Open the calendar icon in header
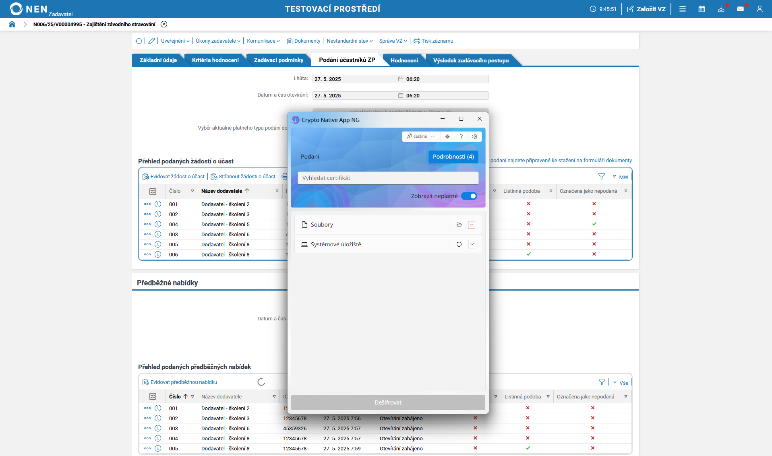Image resolution: width=772 pixels, height=456 pixels. coord(702,9)
